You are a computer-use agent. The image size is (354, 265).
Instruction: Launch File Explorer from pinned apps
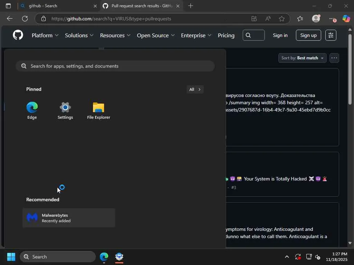[99, 110]
